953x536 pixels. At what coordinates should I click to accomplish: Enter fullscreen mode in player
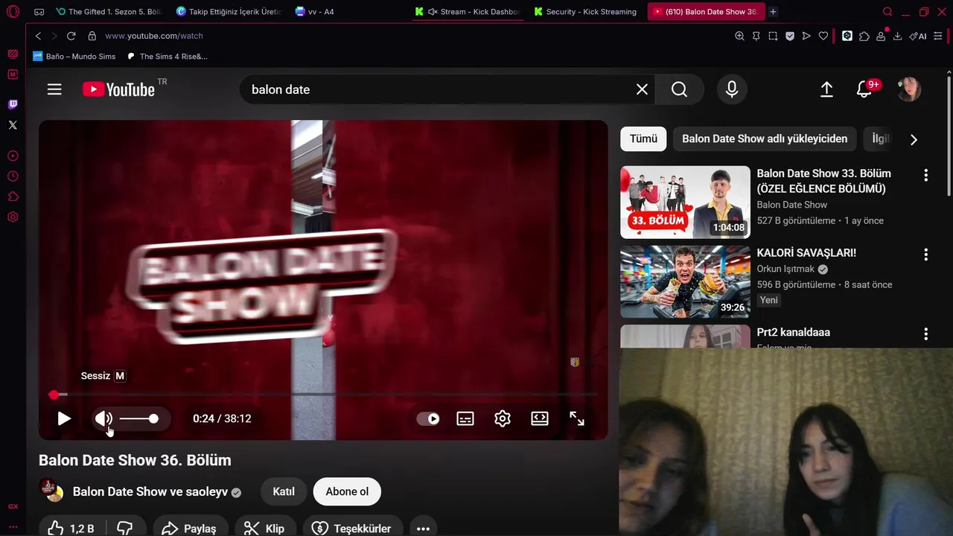click(x=577, y=418)
